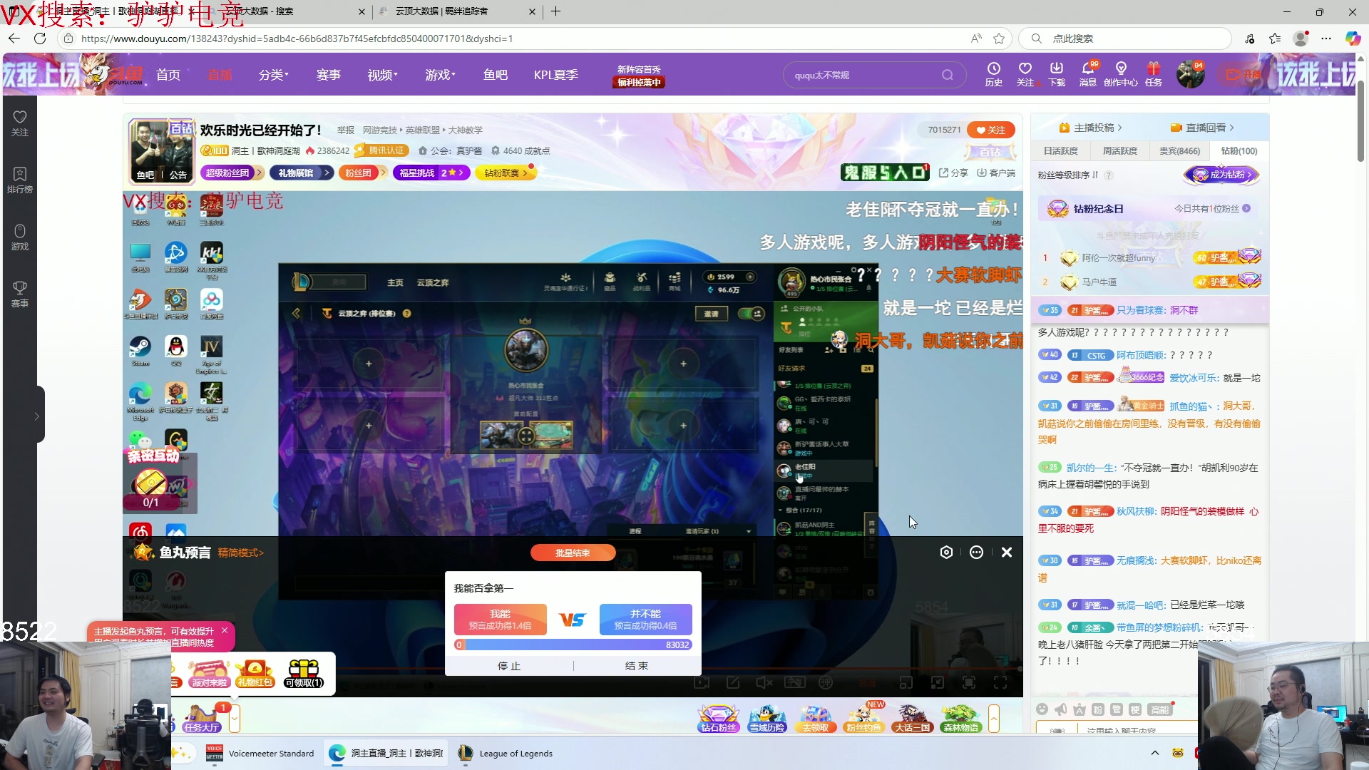Screen dimensions: 1369x770
Task: Open the prediction panel more-options ellipsis icon
Action: point(976,553)
